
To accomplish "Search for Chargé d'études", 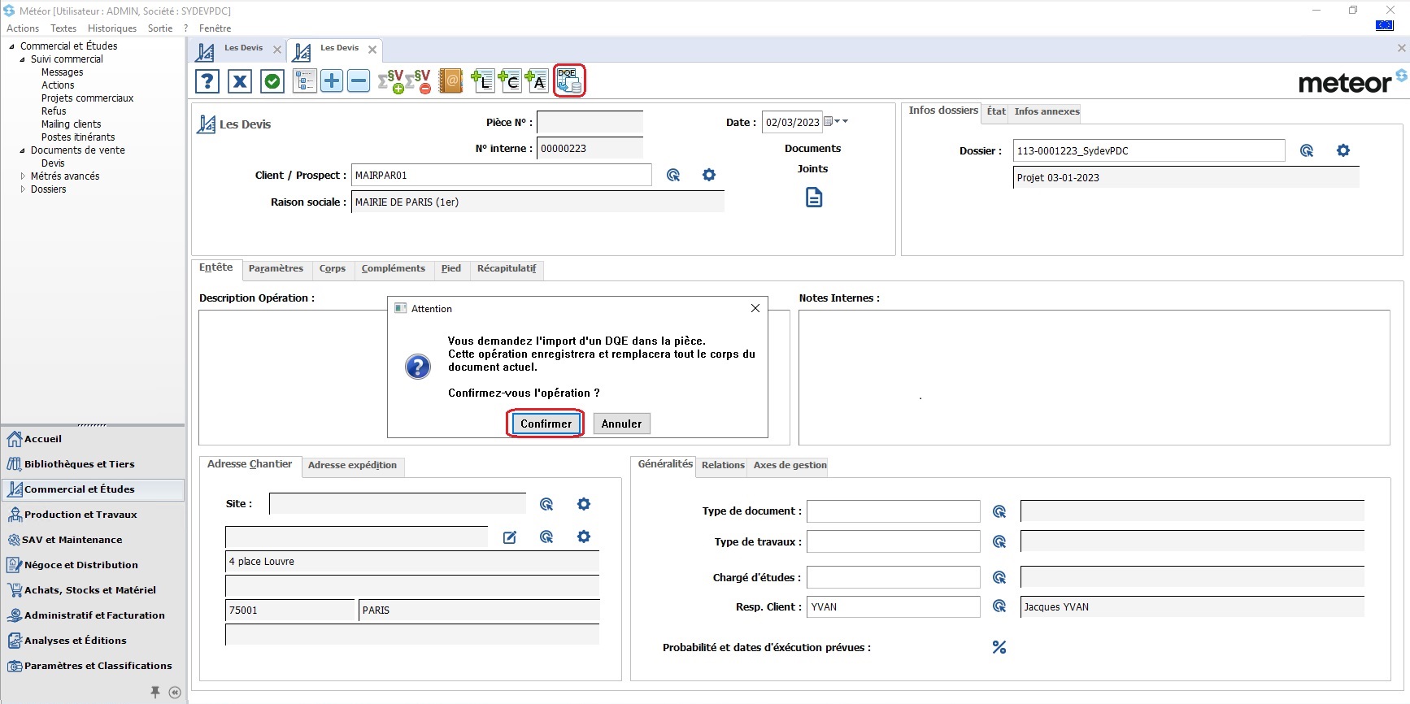I will click(x=999, y=577).
